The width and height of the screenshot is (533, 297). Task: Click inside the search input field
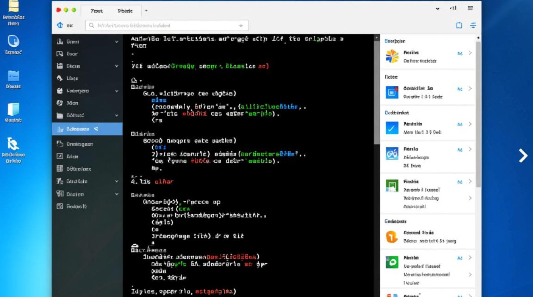pyautogui.click(x=167, y=25)
